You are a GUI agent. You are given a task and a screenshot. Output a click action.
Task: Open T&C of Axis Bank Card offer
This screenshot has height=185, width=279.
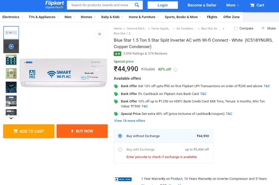click(203, 94)
